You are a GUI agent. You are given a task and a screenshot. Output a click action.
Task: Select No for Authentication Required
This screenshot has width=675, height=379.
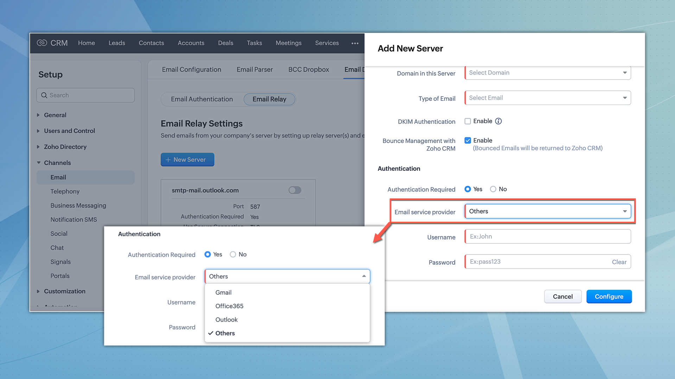pos(493,189)
